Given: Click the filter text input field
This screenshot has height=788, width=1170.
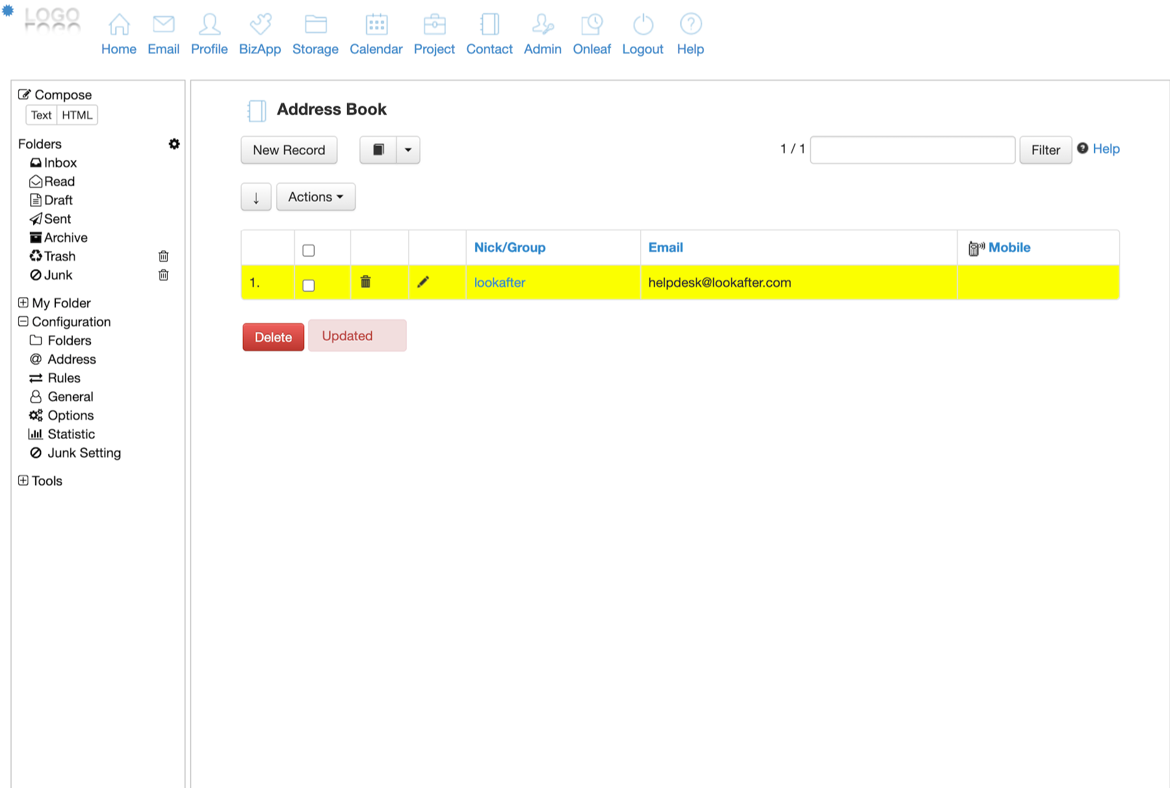Looking at the screenshot, I should coord(912,150).
